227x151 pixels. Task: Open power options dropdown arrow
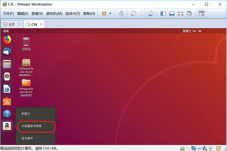110,13
